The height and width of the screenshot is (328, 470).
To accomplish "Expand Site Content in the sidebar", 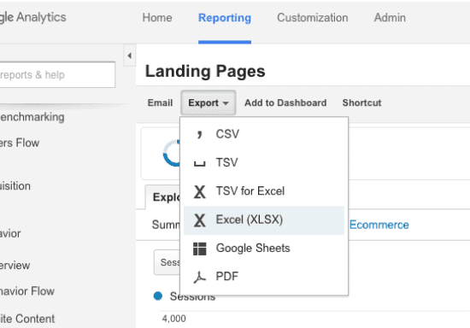I will pos(27,319).
